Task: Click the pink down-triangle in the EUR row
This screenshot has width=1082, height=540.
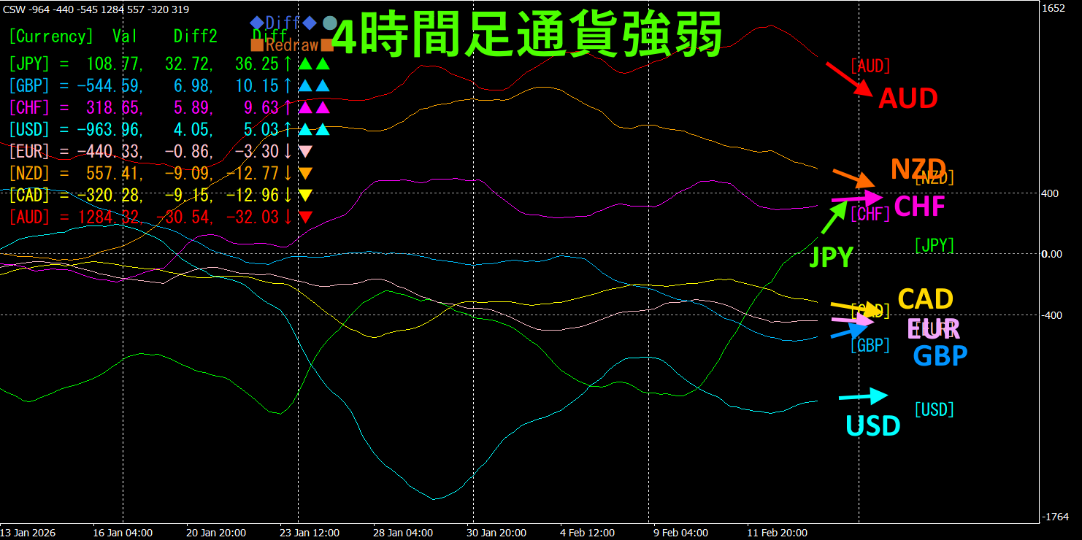Action: (x=306, y=152)
